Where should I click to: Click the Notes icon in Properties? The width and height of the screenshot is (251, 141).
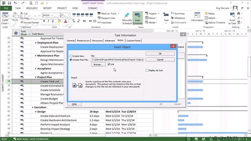coord(206,14)
